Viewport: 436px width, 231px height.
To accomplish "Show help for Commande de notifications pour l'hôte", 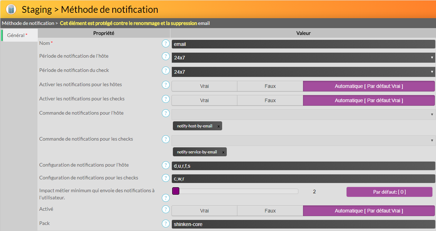I will (165, 113).
